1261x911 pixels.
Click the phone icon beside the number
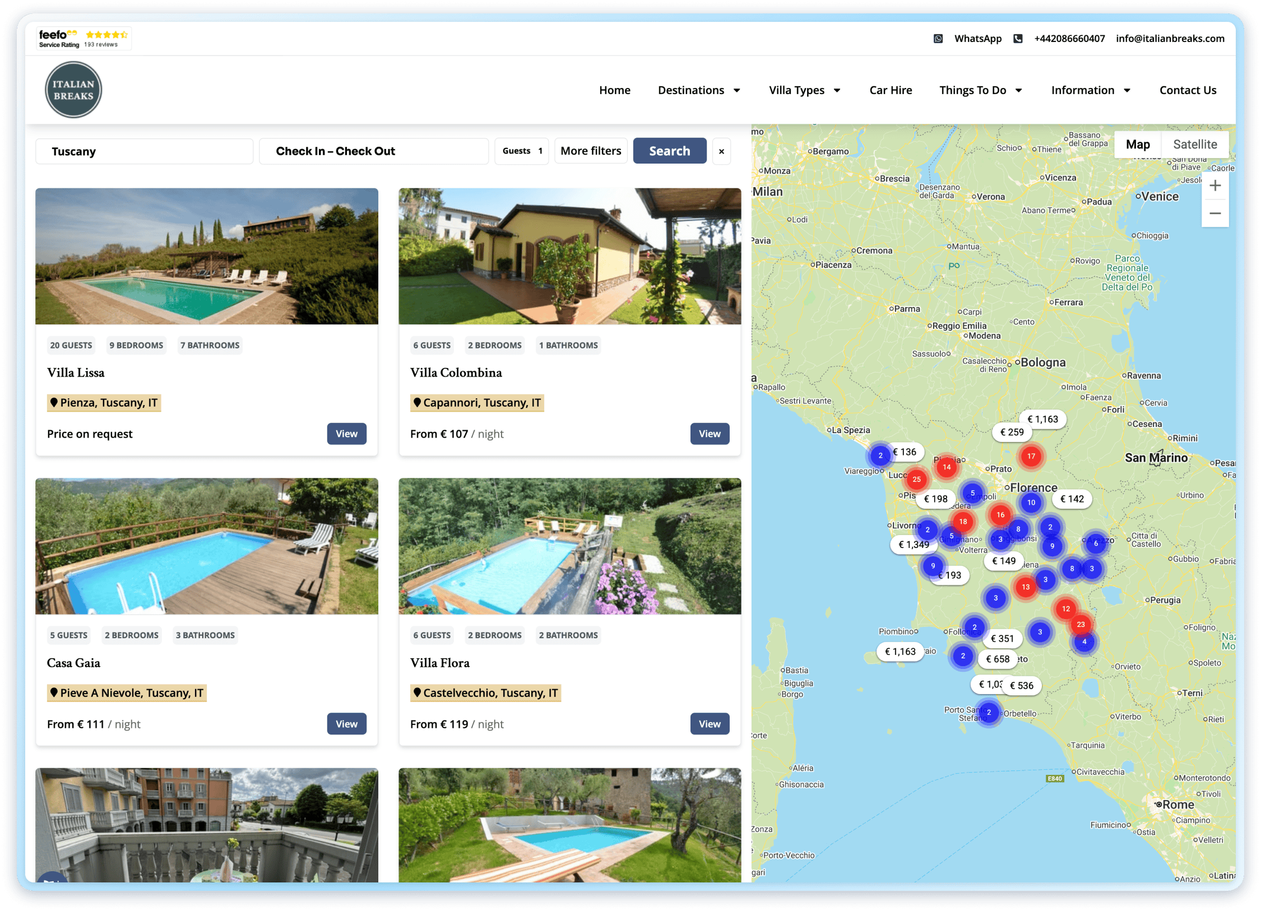1018,39
